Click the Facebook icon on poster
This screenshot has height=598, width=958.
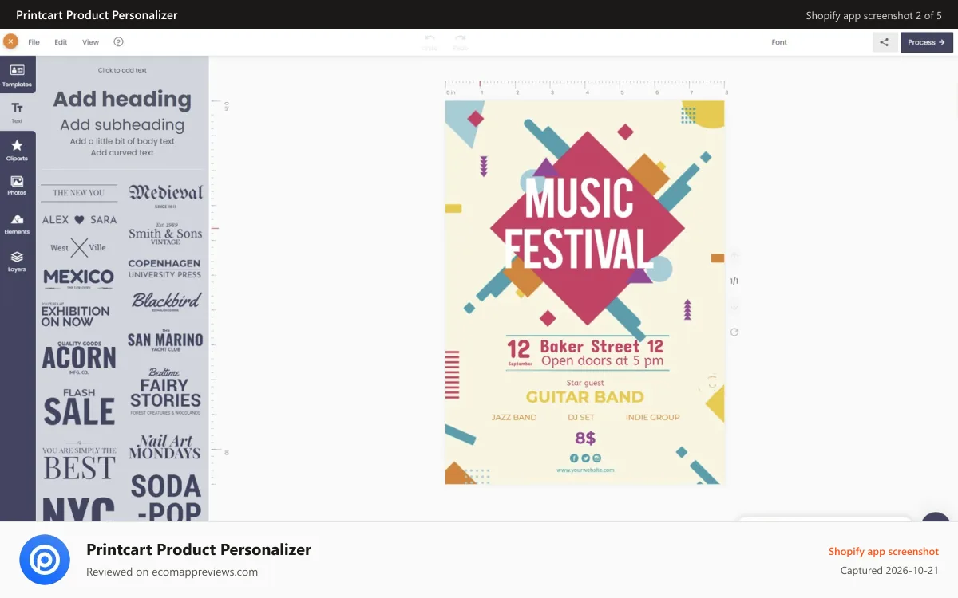pyautogui.click(x=574, y=458)
